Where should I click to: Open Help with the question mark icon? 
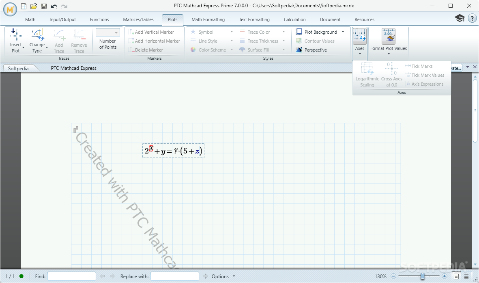click(x=472, y=18)
